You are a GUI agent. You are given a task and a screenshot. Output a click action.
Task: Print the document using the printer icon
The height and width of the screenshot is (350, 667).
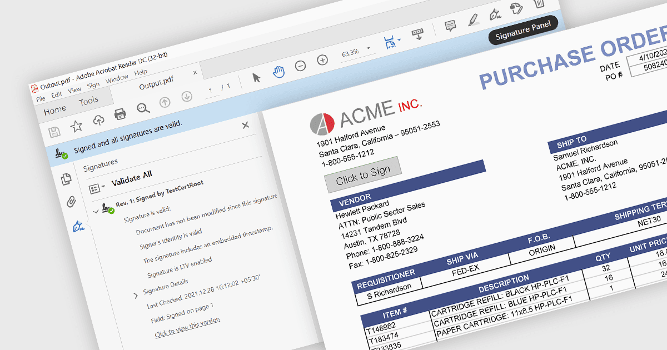[x=120, y=114]
